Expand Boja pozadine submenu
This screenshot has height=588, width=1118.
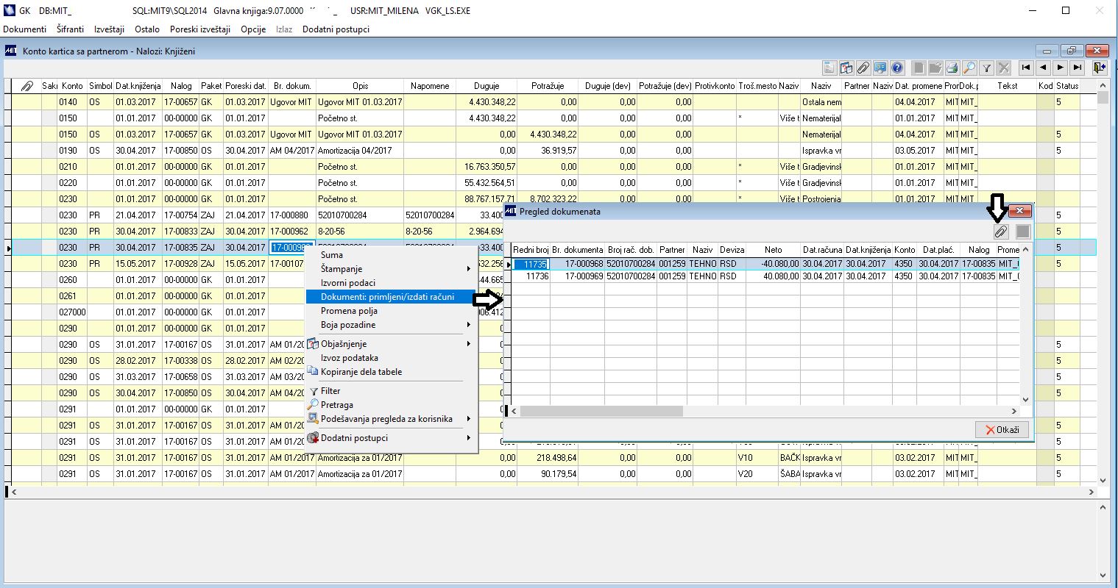click(x=392, y=325)
